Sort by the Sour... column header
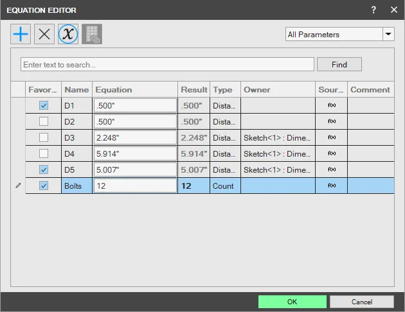405x312 pixels. click(x=331, y=89)
